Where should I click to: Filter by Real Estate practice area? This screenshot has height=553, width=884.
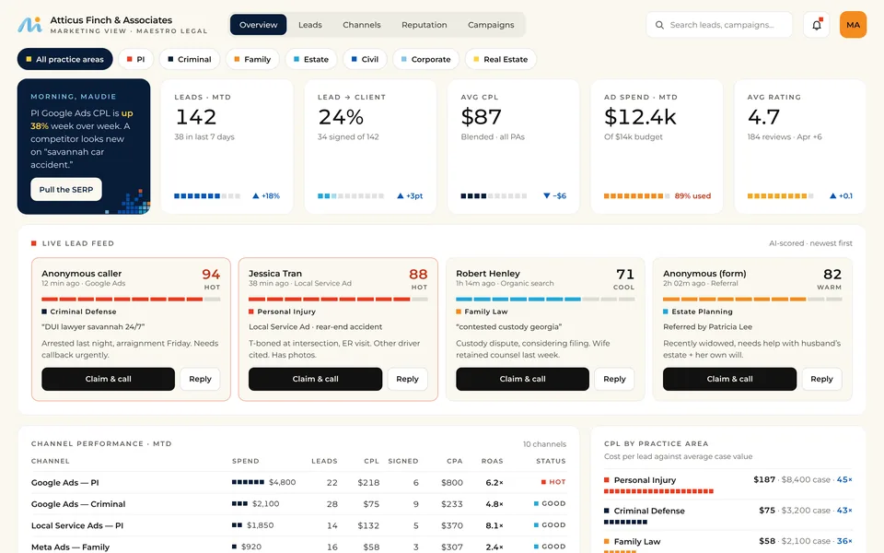click(x=501, y=59)
